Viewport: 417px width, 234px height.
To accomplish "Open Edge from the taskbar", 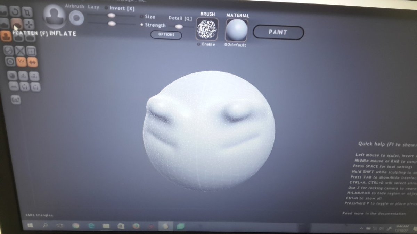I will (91, 226).
